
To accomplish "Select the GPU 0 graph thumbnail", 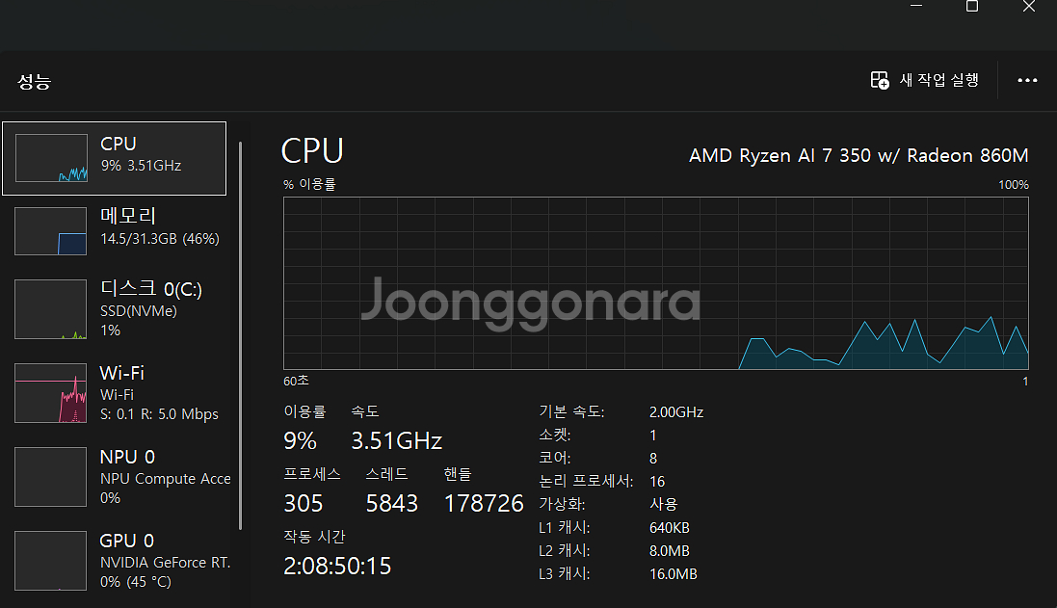I will [51, 560].
